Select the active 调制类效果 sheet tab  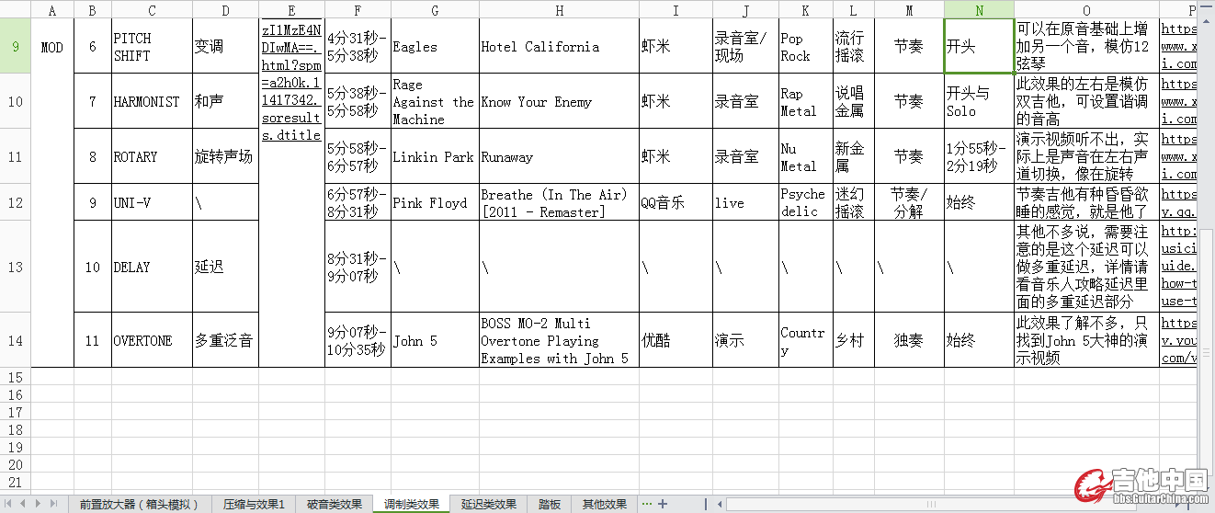click(x=411, y=504)
